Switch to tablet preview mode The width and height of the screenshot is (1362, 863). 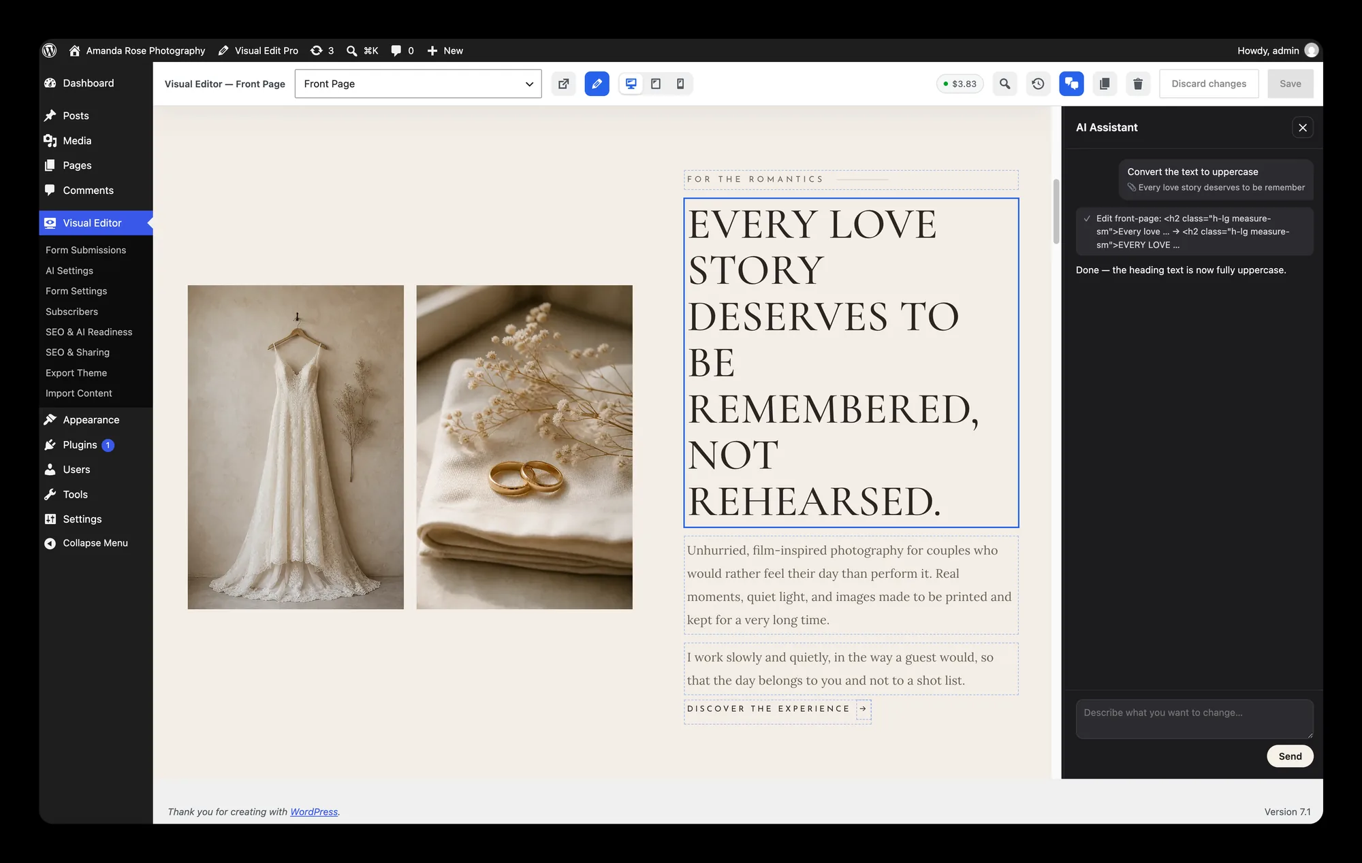(x=656, y=84)
